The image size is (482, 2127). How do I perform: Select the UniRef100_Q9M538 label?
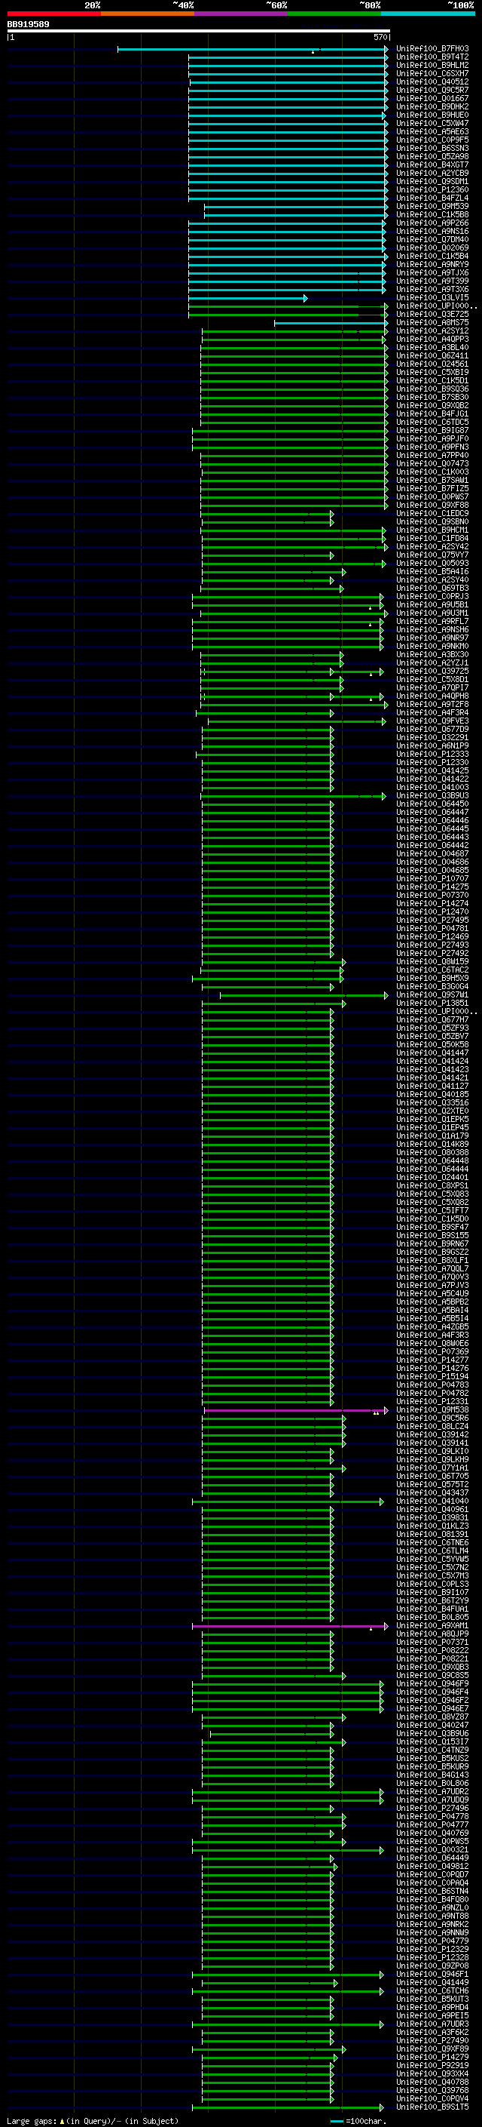coord(432,1410)
